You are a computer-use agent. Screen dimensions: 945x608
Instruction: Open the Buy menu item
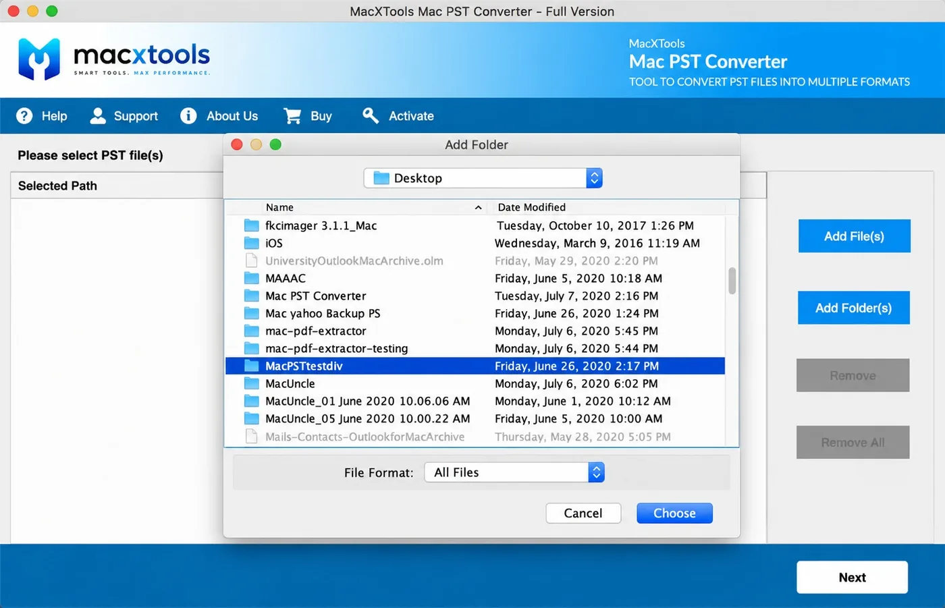pos(308,116)
